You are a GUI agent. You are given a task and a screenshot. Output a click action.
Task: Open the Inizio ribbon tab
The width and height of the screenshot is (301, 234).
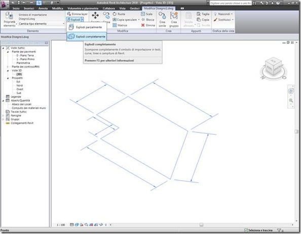pos(16,9)
